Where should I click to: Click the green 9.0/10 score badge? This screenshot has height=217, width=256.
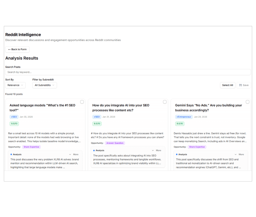14,124
